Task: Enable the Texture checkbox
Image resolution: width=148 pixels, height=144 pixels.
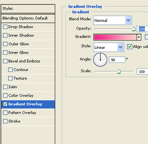Action: pos(10,78)
